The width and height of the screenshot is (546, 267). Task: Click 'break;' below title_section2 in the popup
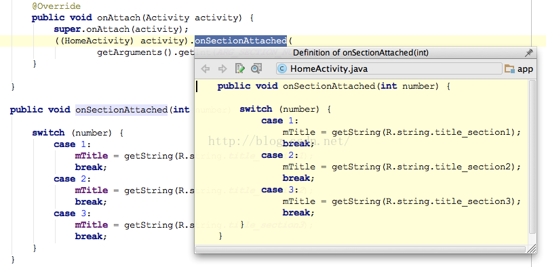[x=298, y=178]
